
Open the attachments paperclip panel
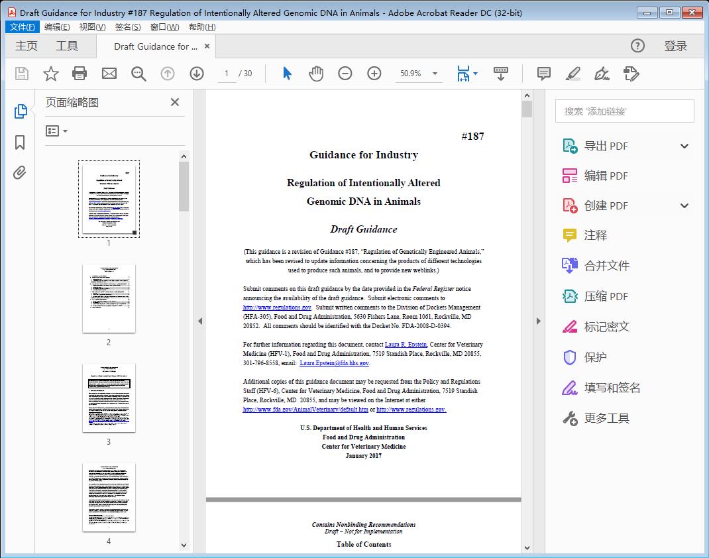(20, 173)
